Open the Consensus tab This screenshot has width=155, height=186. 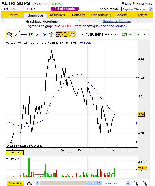click(x=100, y=15)
